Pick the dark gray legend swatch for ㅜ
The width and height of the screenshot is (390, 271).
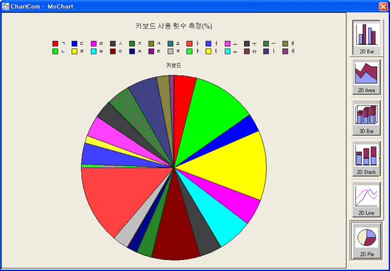point(247,44)
